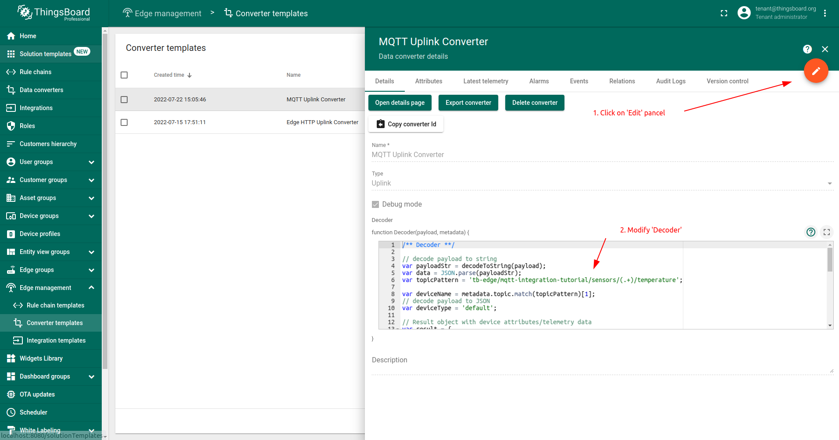The width and height of the screenshot is (839, 440).
Task: Click the Copy converter Id button
Action: 406,124
